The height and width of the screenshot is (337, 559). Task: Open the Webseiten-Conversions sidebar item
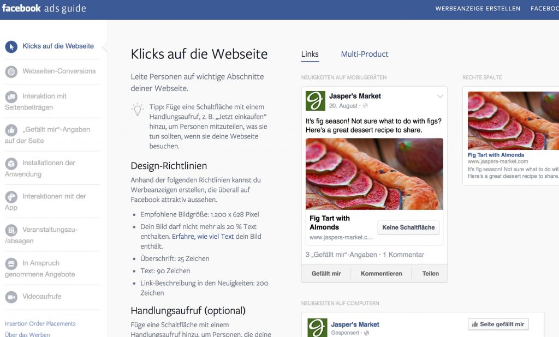coord(59,71)
